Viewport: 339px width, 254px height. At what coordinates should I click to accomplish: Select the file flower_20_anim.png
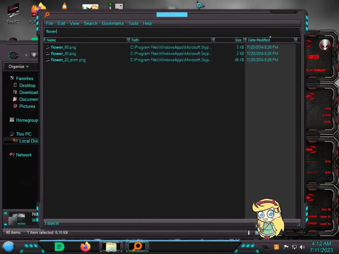tap(68, 60)
